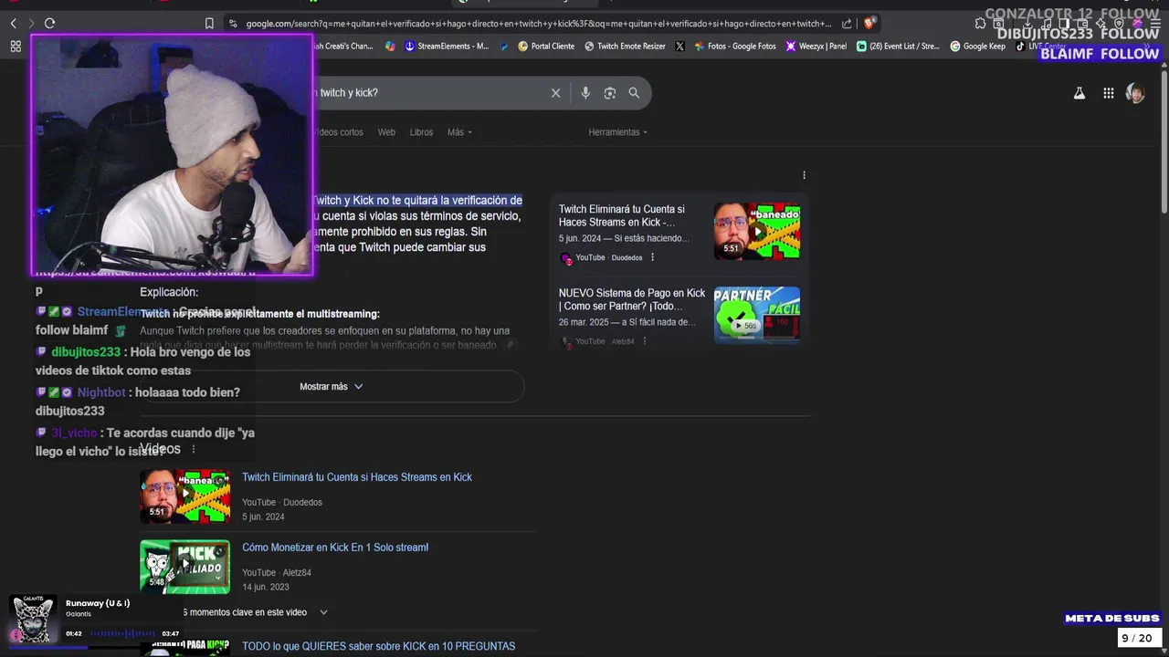Open options for Duodedos video card

pyautogui.click(x=652, y=257)
